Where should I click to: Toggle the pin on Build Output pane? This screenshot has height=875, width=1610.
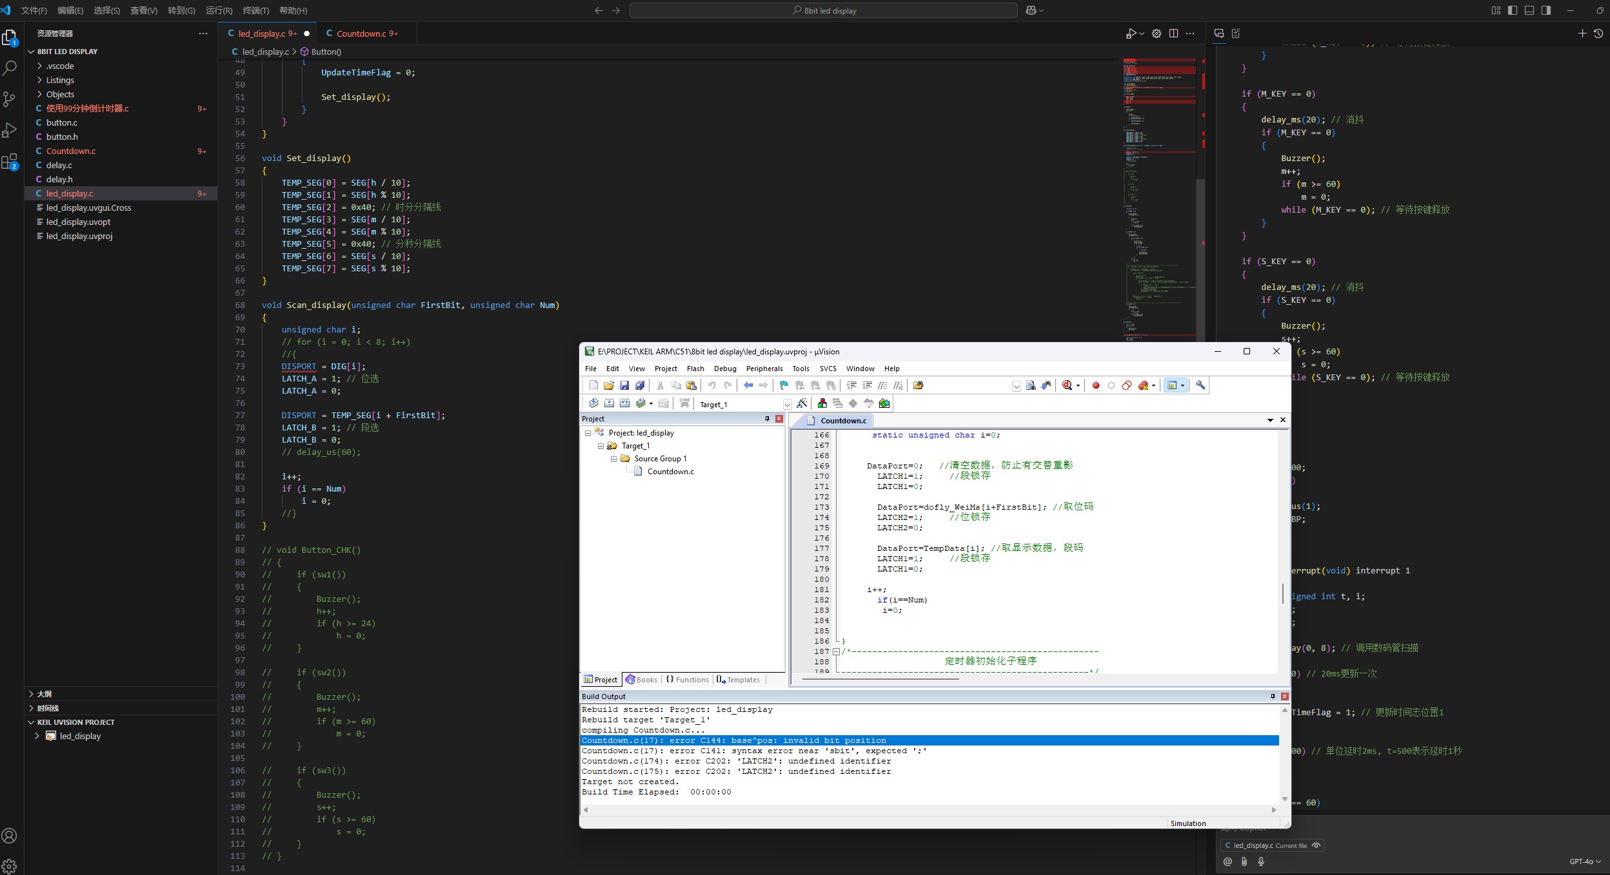point(1273,697)
